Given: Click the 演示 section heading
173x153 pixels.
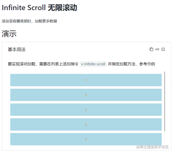Looking at the screenshot, I should click(x=9, y=34).
